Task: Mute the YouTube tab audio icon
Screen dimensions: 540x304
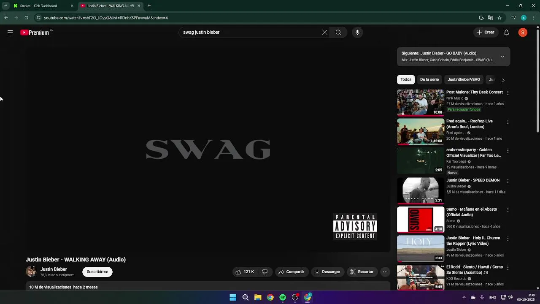Action: tap(132, 6)
